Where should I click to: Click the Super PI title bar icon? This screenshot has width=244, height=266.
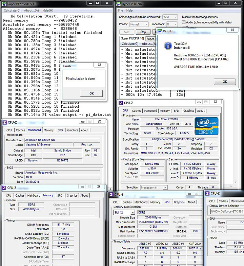[4, 4]
